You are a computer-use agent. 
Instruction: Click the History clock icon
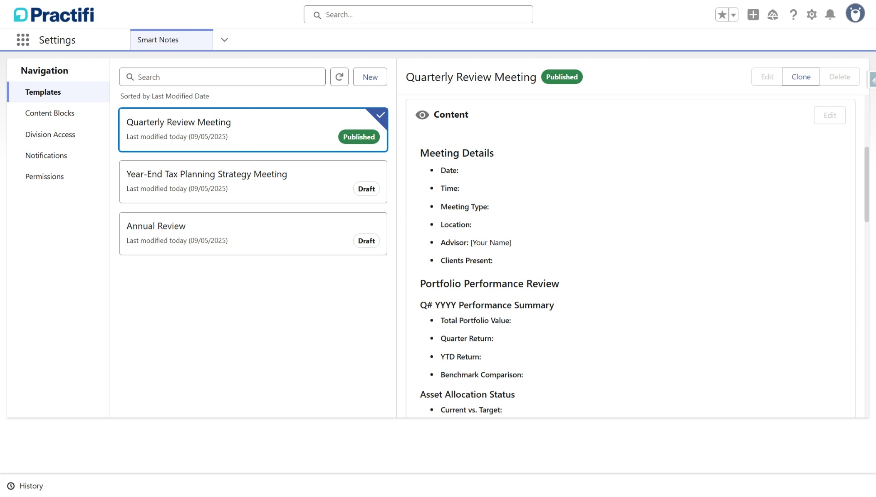pyautogui.click(x=11, y=486)
